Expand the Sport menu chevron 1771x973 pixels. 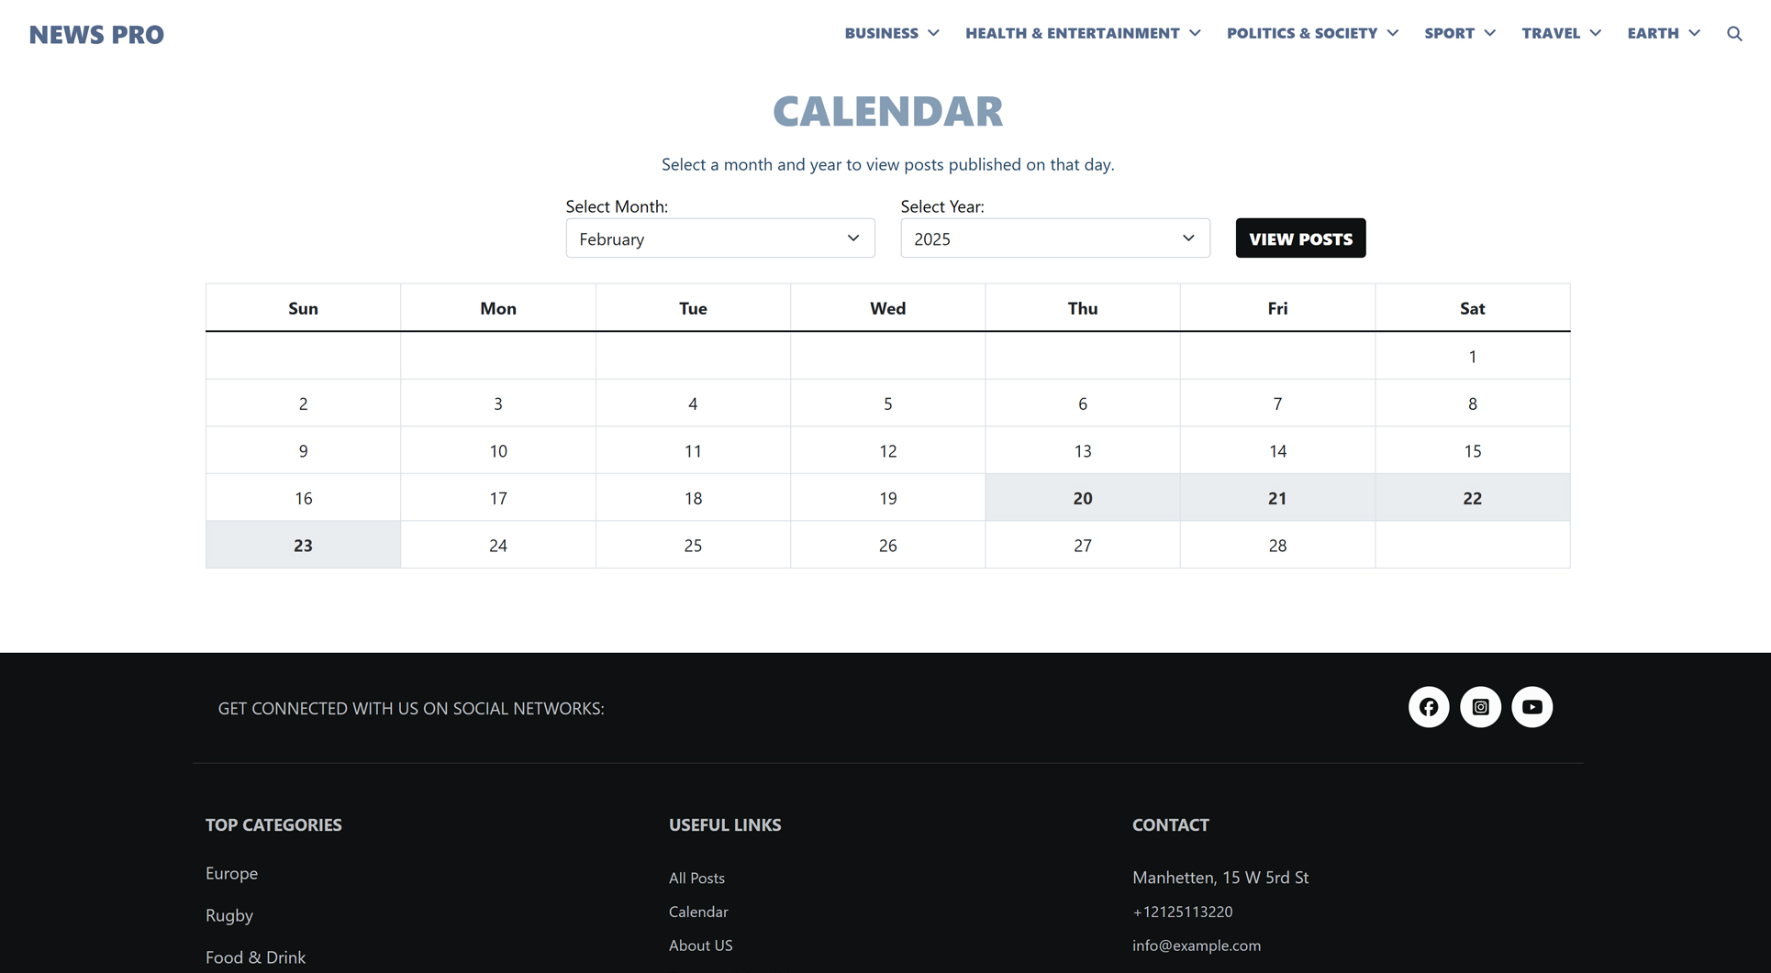coord(1489,33)
